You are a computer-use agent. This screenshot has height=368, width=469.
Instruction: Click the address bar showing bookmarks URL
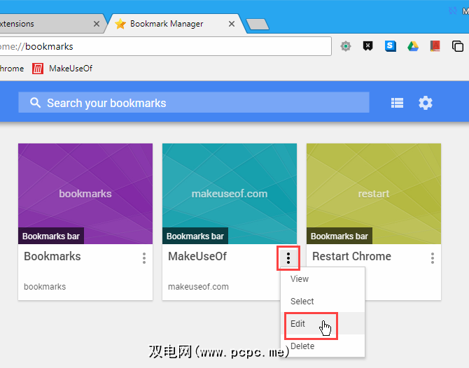(x=165, y=46)
